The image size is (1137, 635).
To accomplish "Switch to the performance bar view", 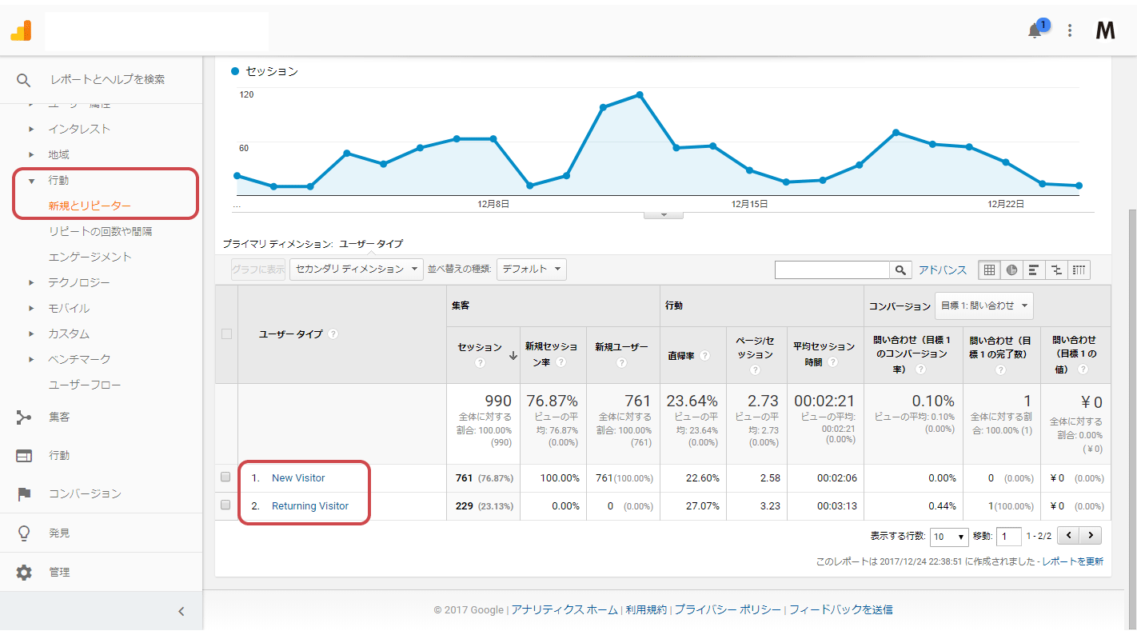I will 1034,270.
